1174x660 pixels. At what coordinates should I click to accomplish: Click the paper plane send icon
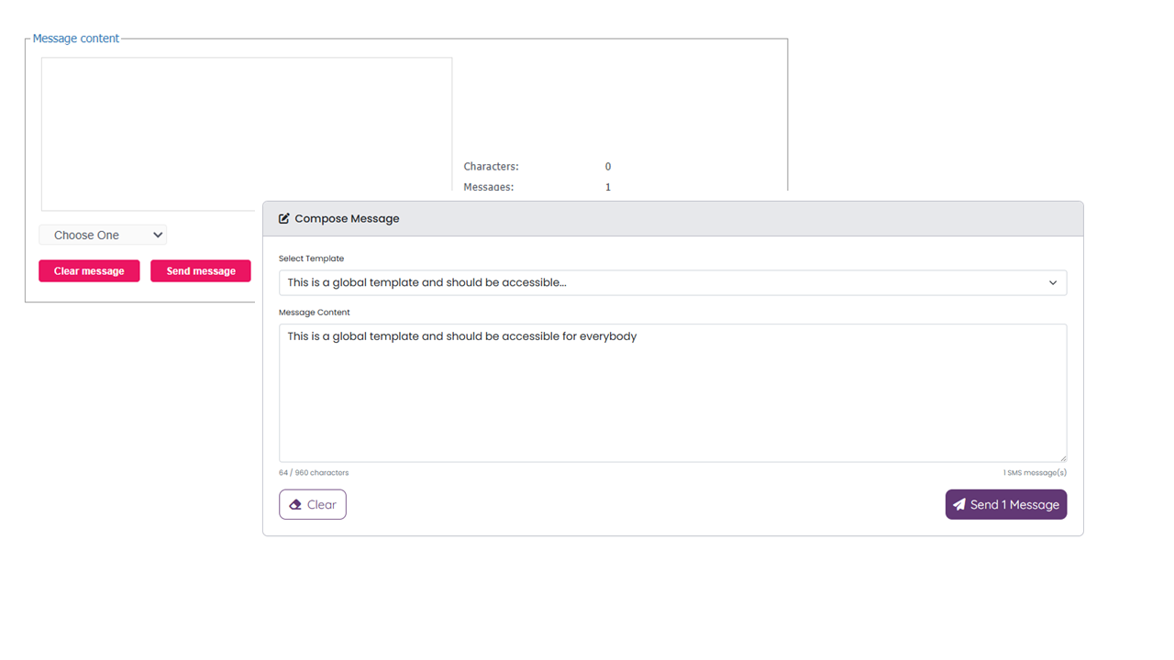[959, 505]
